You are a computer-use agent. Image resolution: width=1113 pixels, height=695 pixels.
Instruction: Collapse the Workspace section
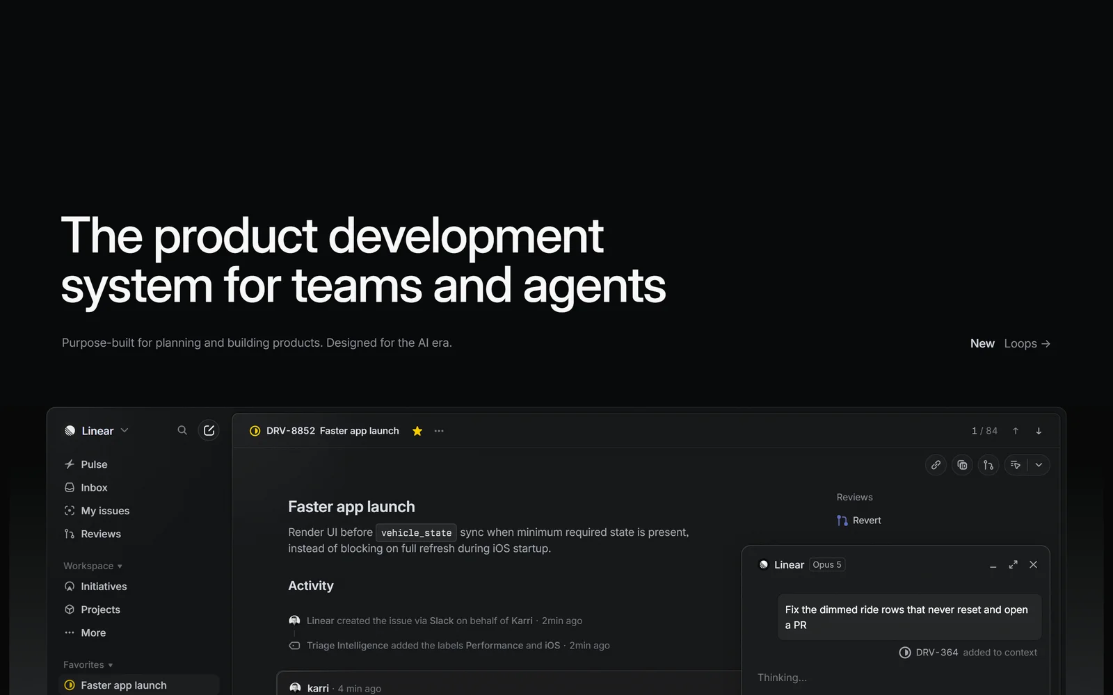coord(93,566)
